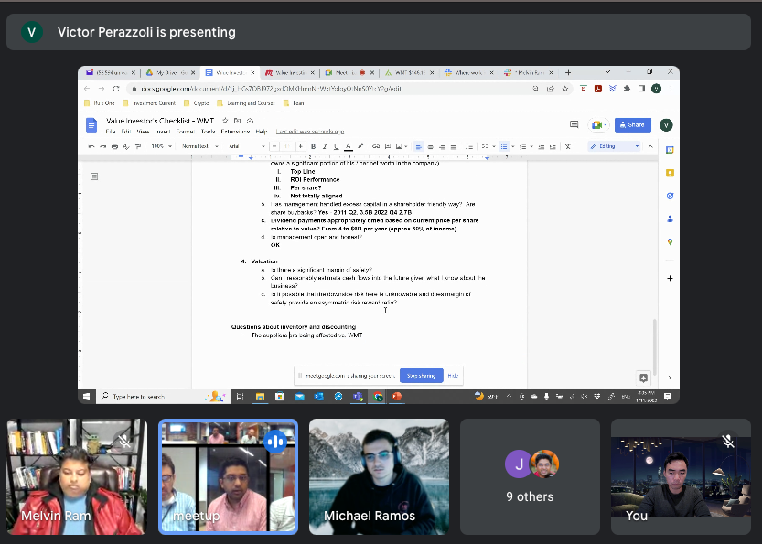This screenshot has width=762, height=544.
Task: Click the 9 others participants tile
Action: coord(530,477)
